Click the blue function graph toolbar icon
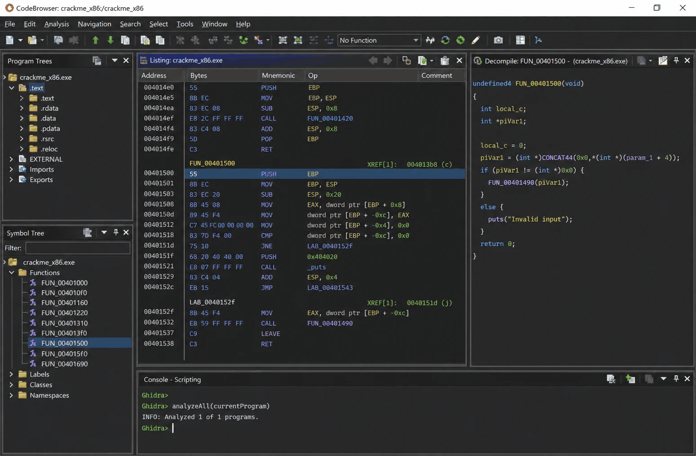696x456 pixels. click(x=538, y=40)
